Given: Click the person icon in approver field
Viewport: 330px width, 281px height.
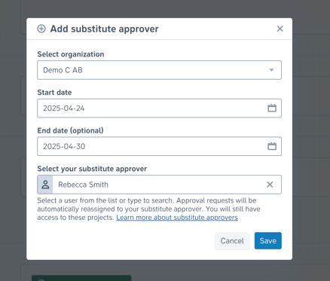Looking at the screenshot, I should 45,185.
